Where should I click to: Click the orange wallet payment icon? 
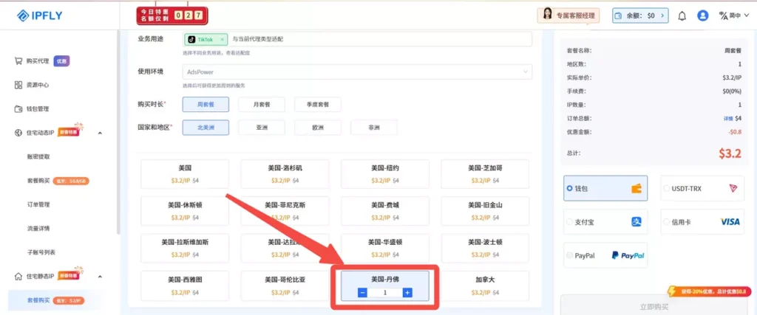[636, 189]
